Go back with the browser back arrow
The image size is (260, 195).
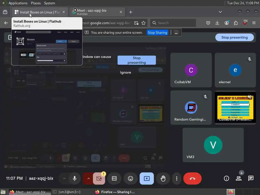(6, 23)
